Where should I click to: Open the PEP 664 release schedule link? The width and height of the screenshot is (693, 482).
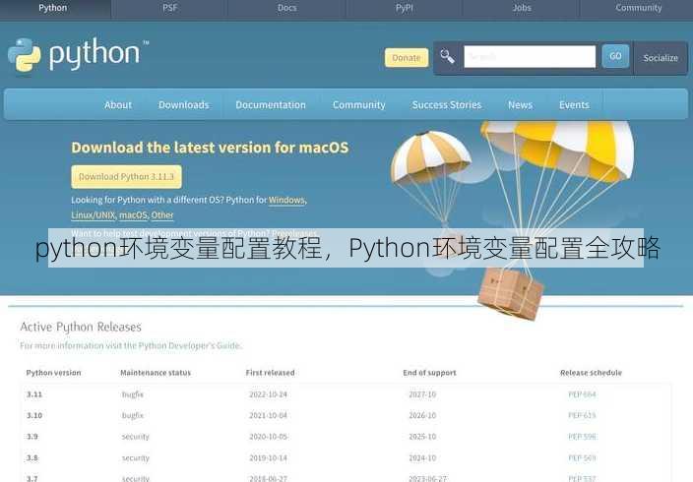582,394
